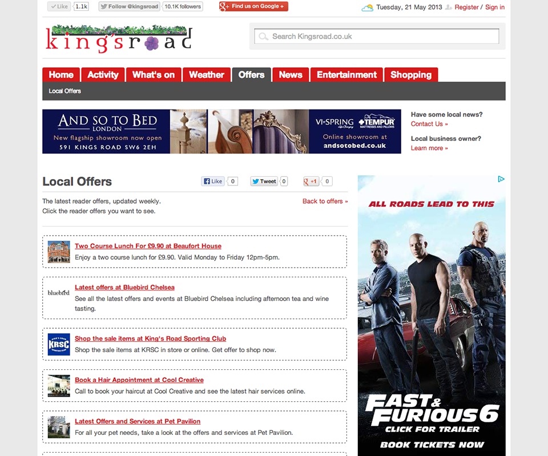Open the Shopping tab
This screenshot has height=456, width=548.
(411, 75)
